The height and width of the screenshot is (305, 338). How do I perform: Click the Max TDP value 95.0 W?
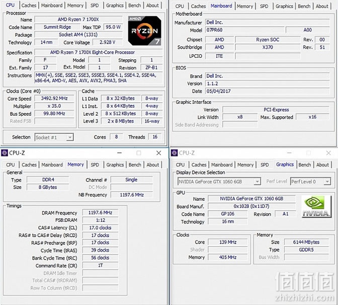point(113,27)
